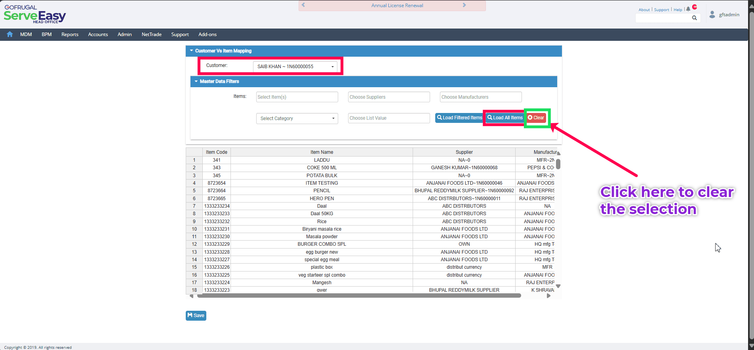The width and height of the screenshot is (754, 350).
Task: Click supplier ANJANAI FOODS LTD~1N60000046
Action: tap(464, 183)
